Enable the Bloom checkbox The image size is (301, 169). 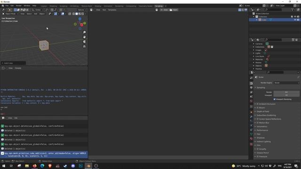pyautogui.click(x=258, y=108)
